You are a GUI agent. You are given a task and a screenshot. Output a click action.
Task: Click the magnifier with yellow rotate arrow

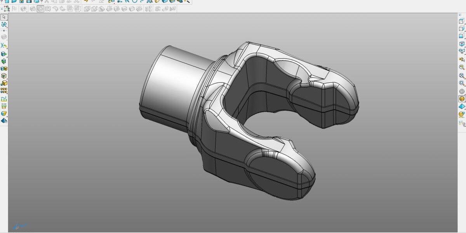(462, 67)
